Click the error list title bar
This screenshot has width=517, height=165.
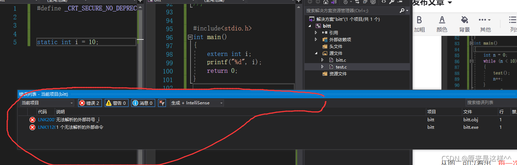coord(266,94)
